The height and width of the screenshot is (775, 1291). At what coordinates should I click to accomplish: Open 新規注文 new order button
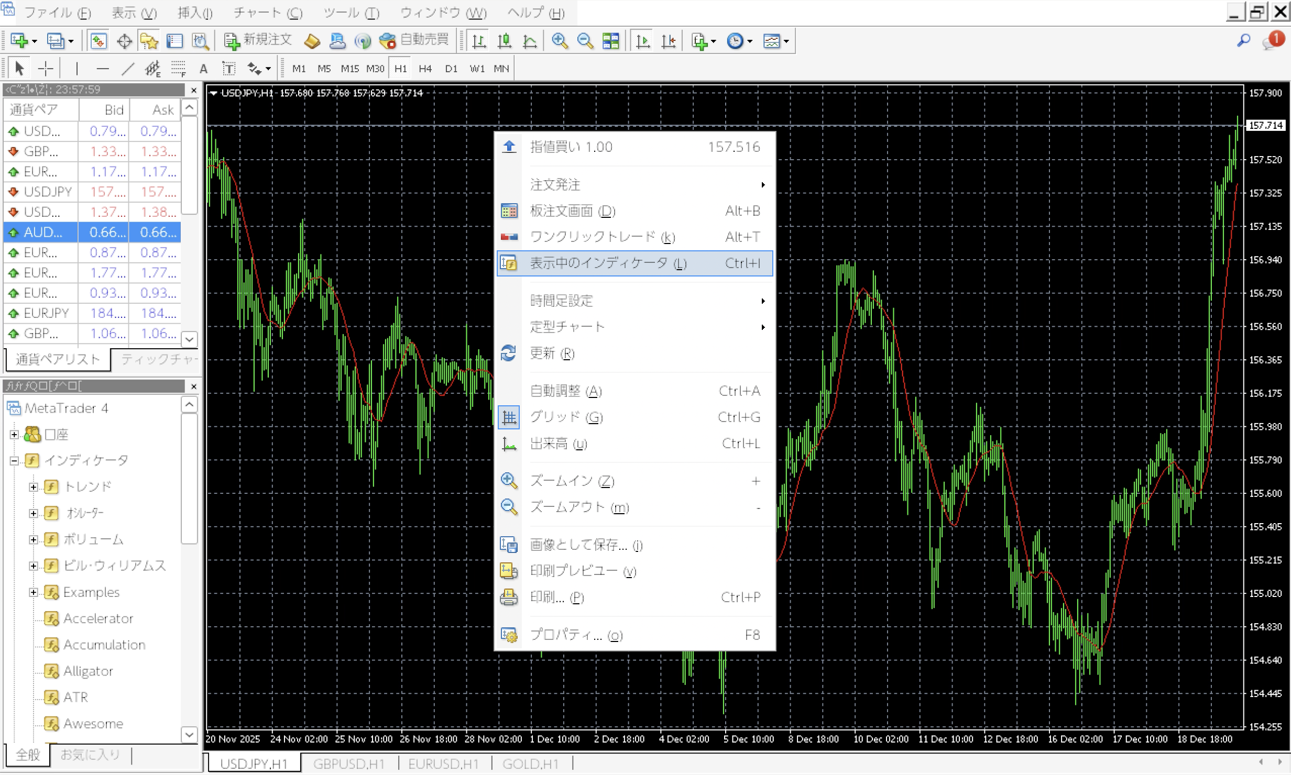(x=258, y=40)
